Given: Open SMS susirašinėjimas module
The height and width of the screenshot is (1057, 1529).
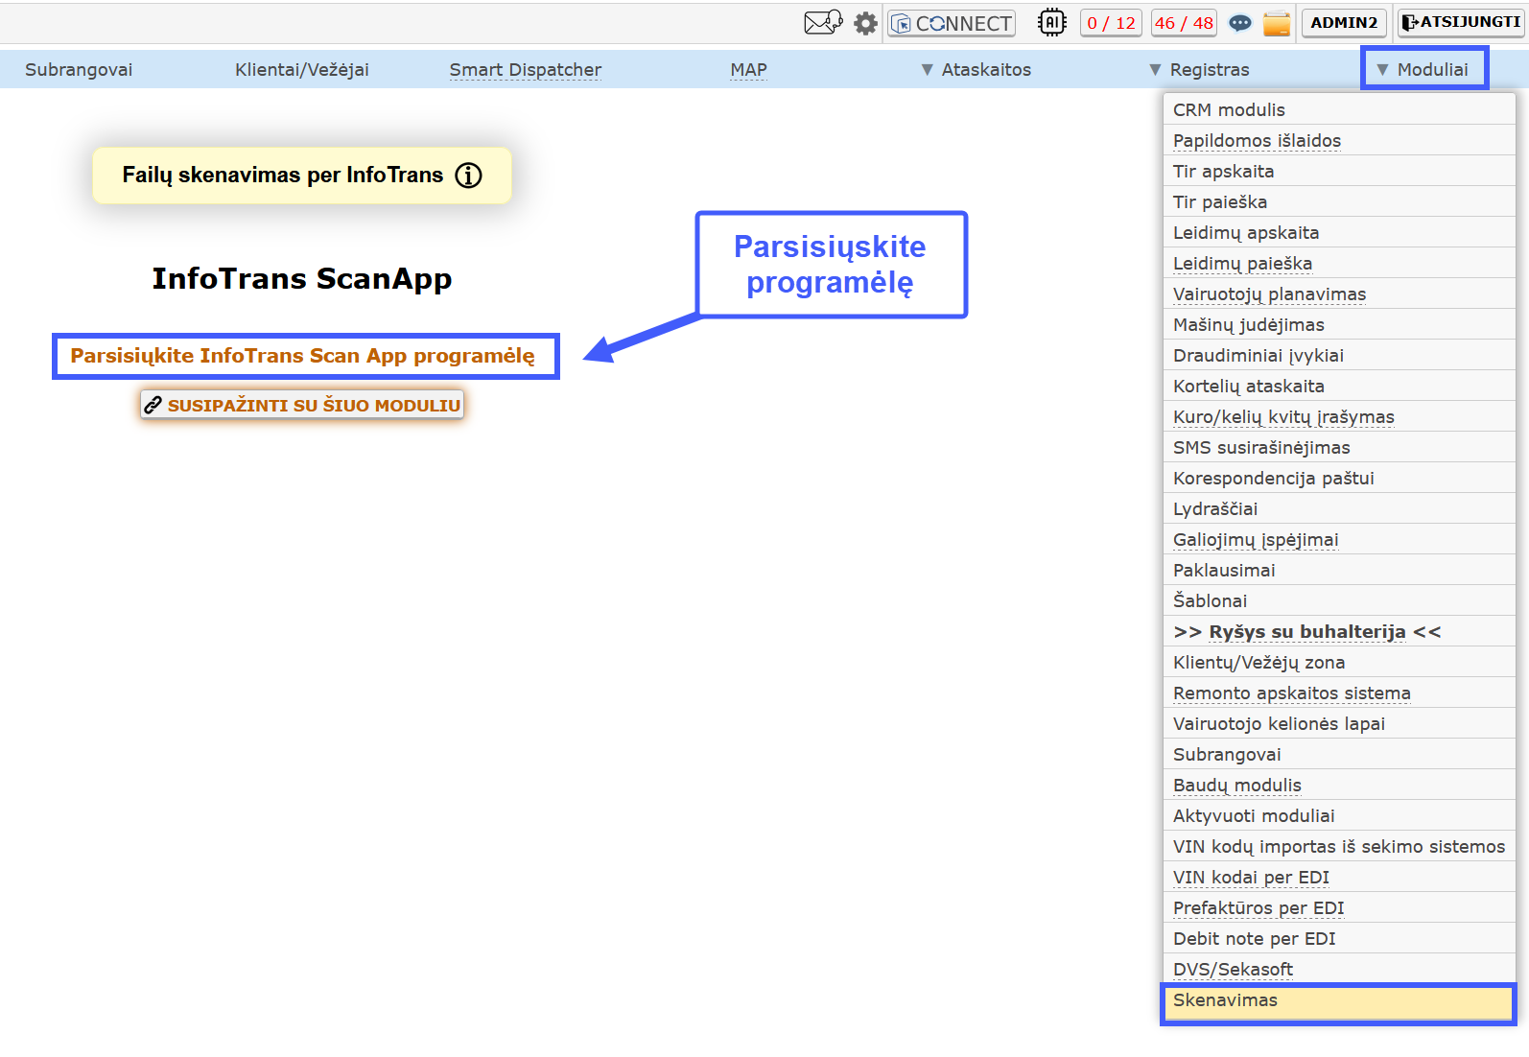Looking at the screenshot, I should click(x=1338, y=447).
